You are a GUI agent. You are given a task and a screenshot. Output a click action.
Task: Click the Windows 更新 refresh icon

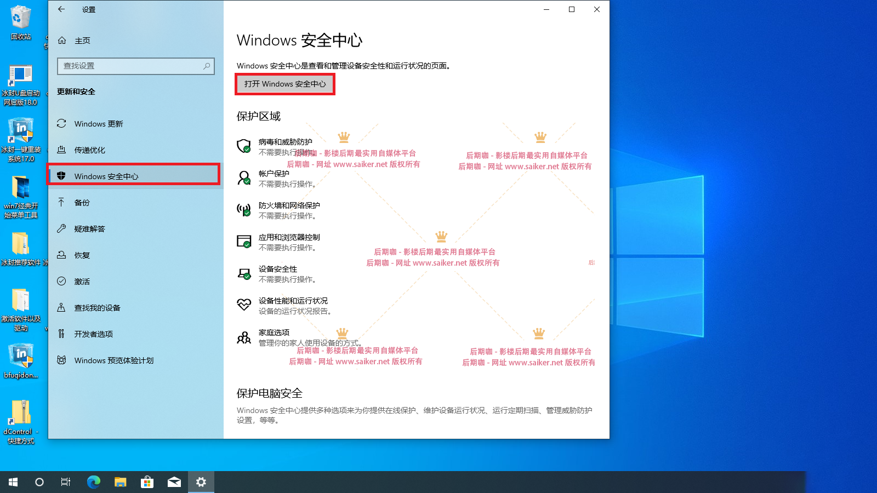point(61,124)
